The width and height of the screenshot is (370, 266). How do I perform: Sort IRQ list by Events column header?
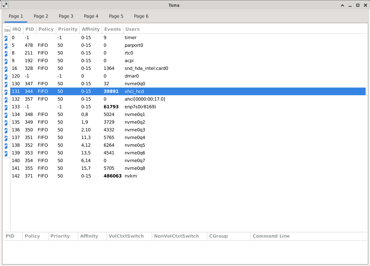click(x=113, y=29)
